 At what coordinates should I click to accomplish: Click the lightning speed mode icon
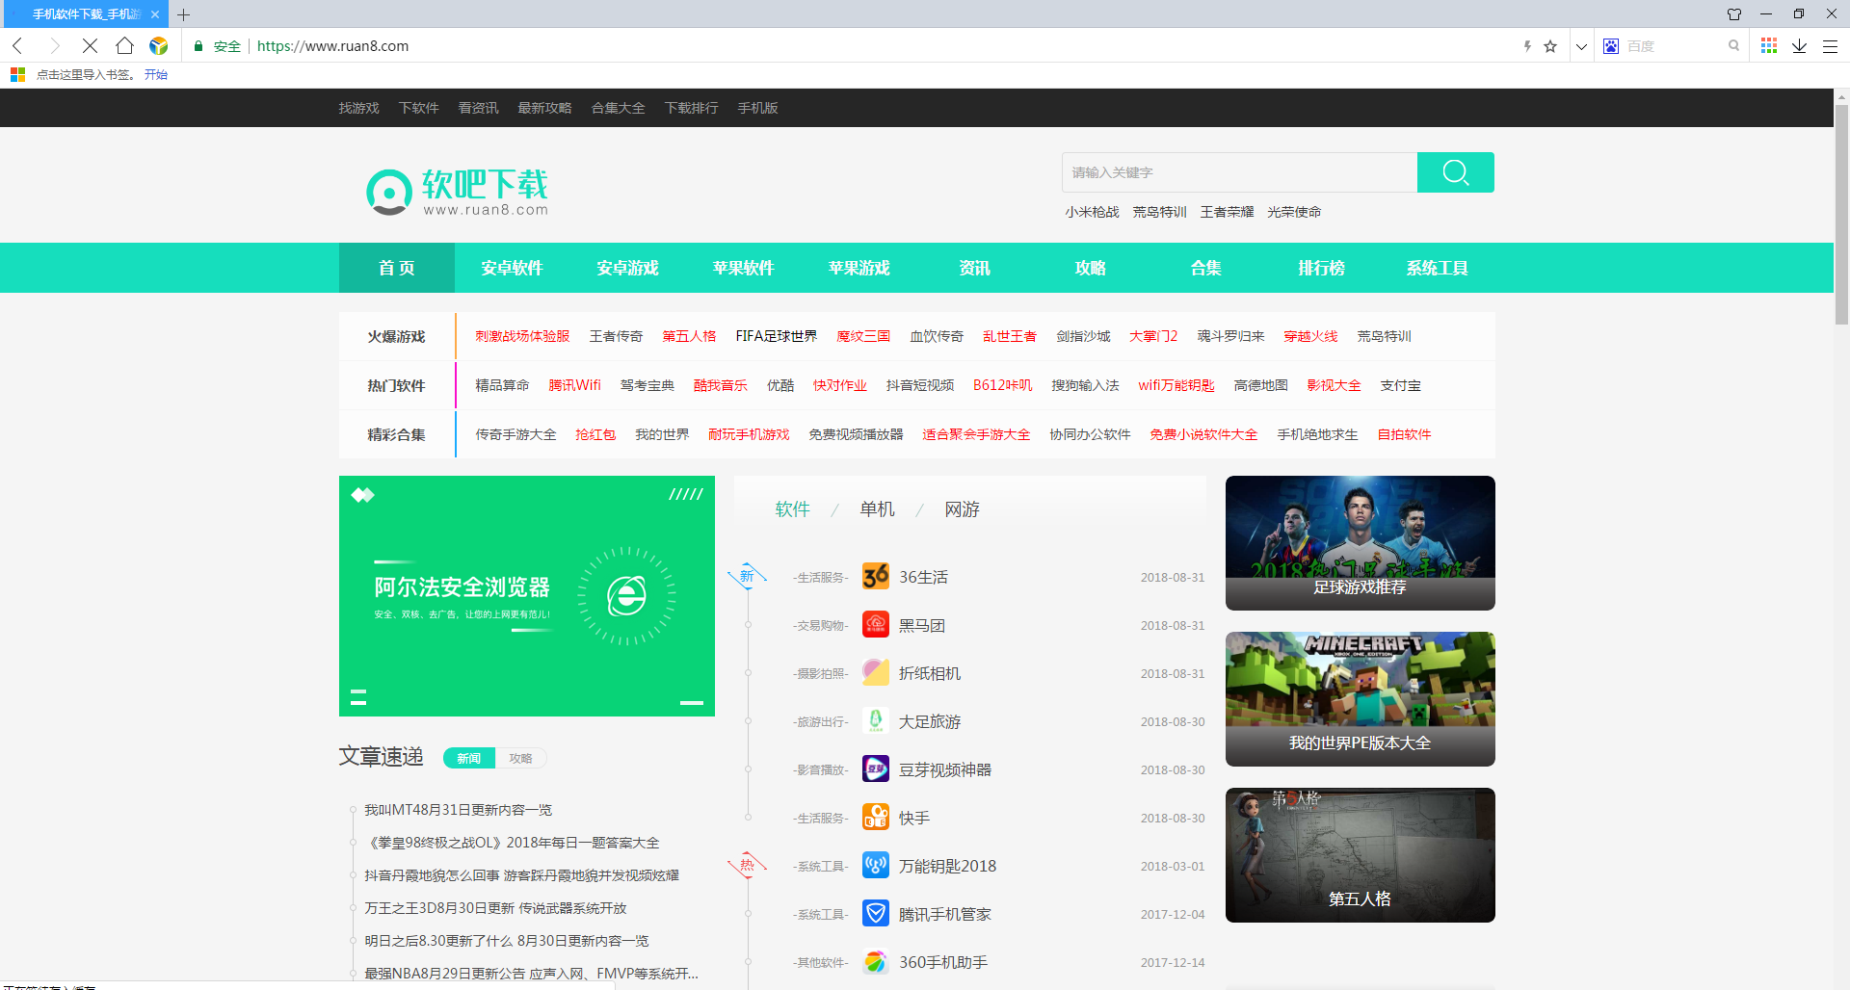click(1527, 46)
